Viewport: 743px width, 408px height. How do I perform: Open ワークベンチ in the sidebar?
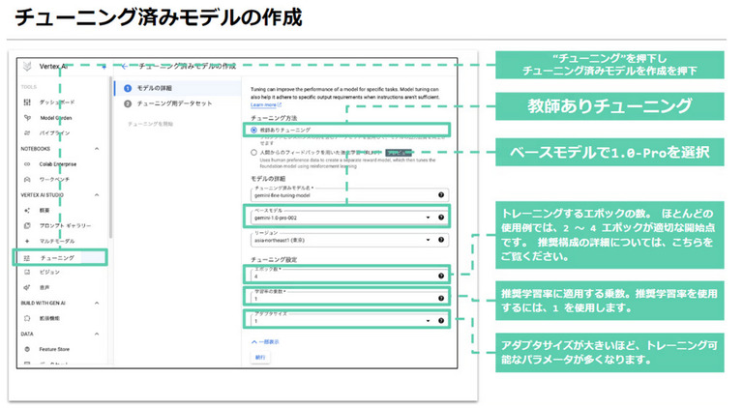(x=54, y=180)
